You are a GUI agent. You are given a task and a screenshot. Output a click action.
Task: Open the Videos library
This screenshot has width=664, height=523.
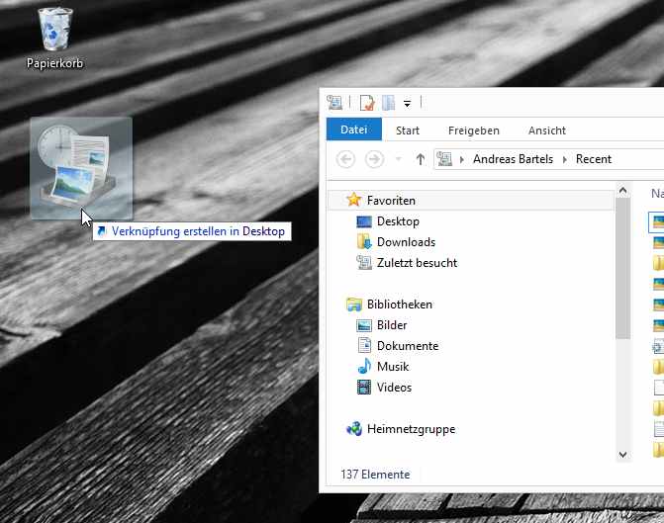[394, 388]
